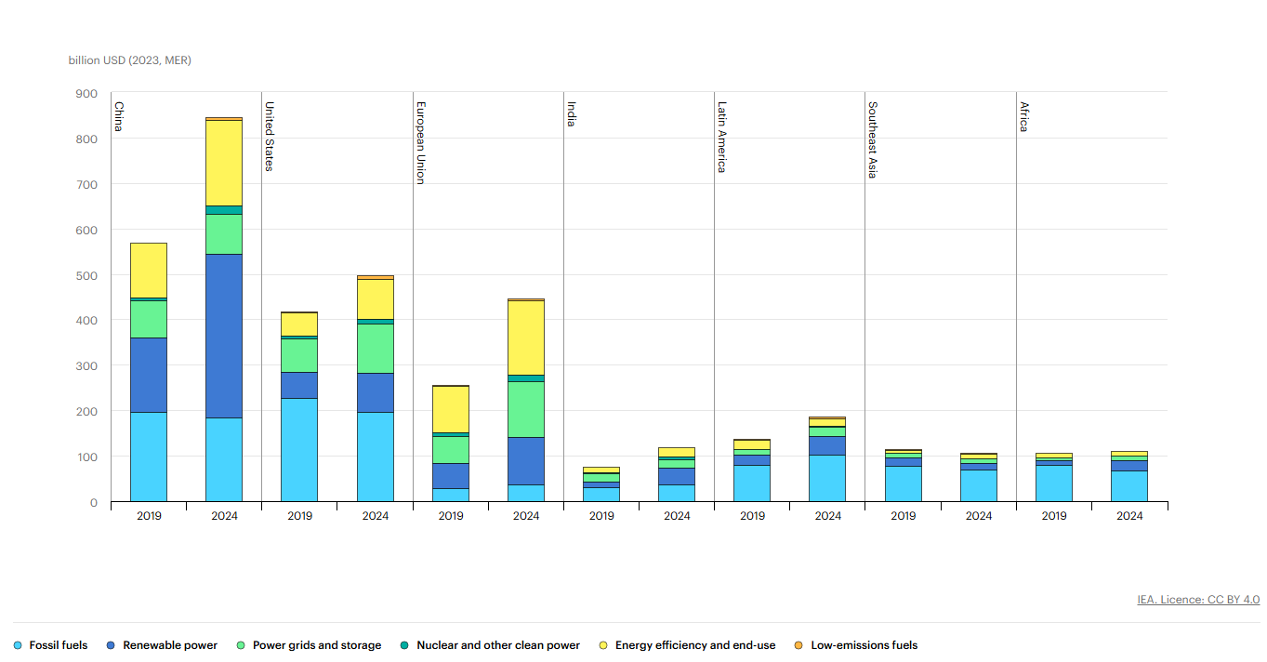This screenshot has height=662, width=1267.
Task: Select Southeast Asia 2024 fossil fuels segment
Action: click(979, 486)
